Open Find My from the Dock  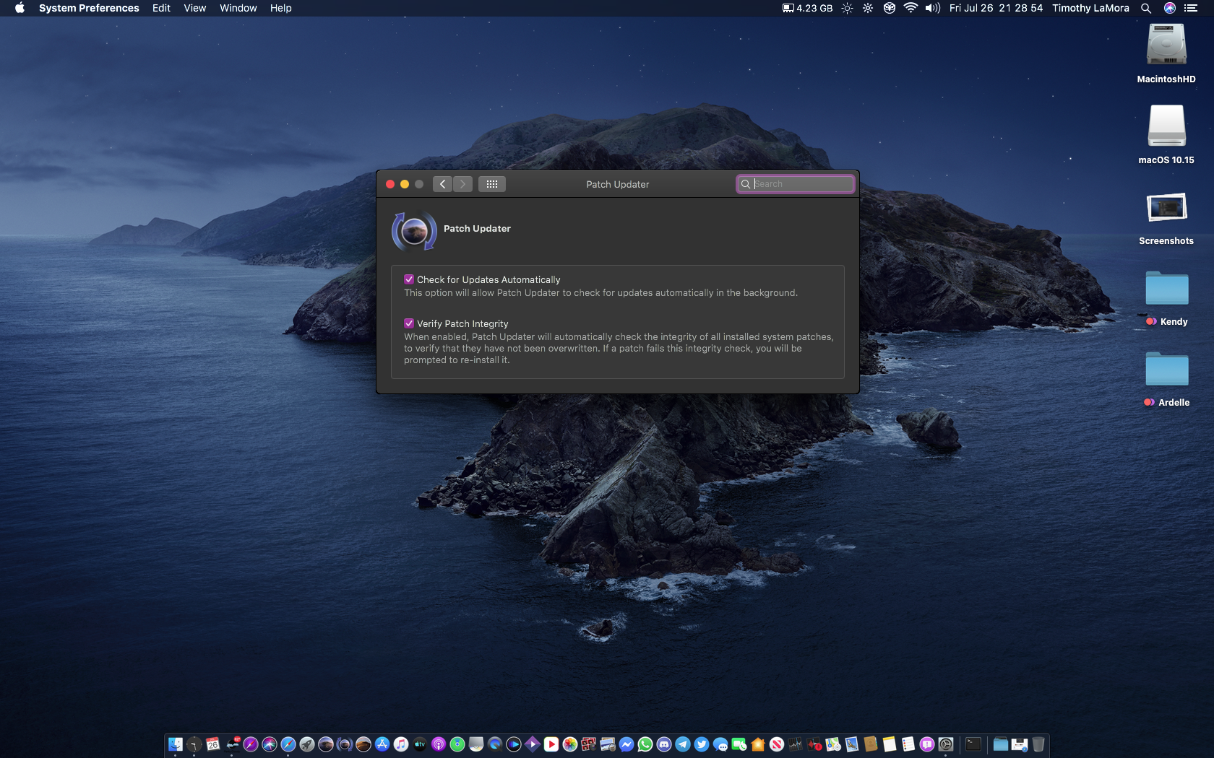point(457,744)
